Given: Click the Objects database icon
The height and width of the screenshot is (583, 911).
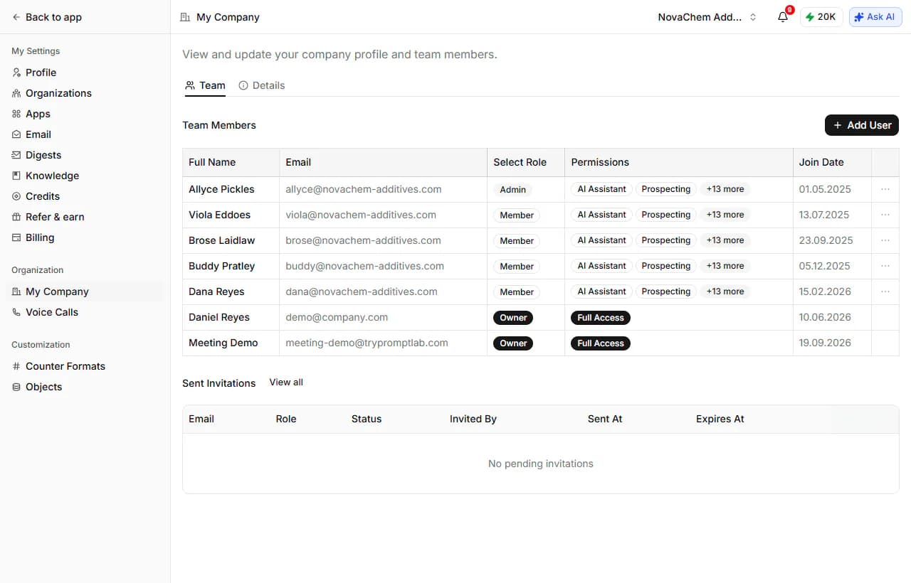Looking at the screenshot, I should pyautogui.click(x=16, y=387).
